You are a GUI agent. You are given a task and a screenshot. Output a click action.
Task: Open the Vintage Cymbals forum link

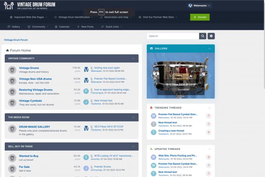[x=30, y=101]
